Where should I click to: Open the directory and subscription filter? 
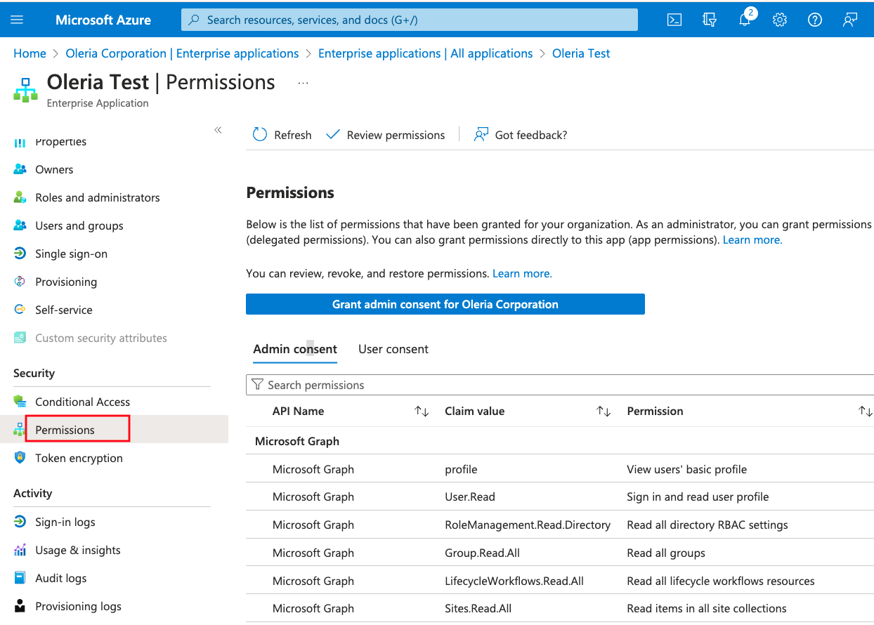click(709, 19)
